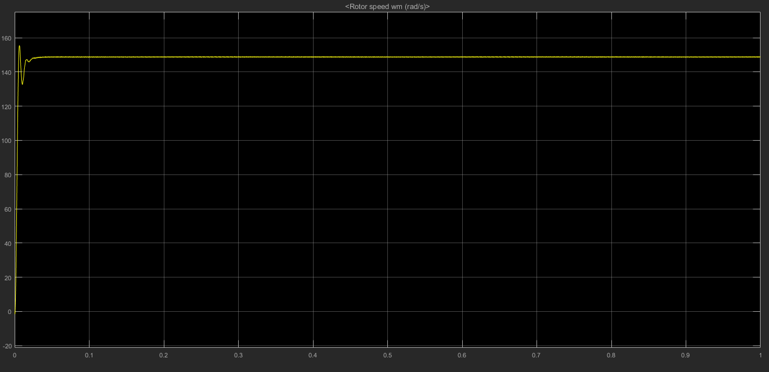Click the 160 label on the vertical axis
769x372 pixels.
pos(7,38)
